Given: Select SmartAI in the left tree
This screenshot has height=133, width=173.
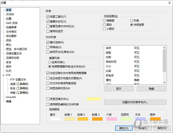Looking at the screenshot, I should (x=11, y=97).
